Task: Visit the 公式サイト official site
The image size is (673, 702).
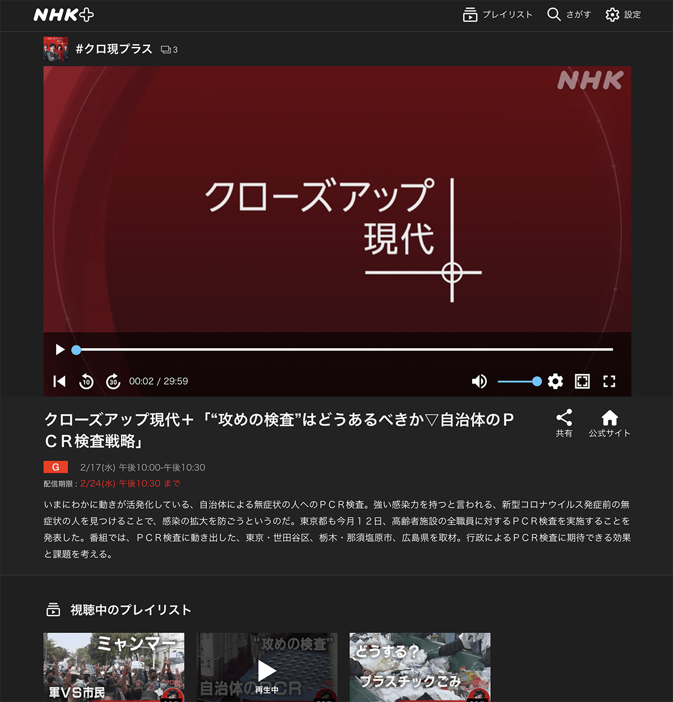Action: pos(610,423)
